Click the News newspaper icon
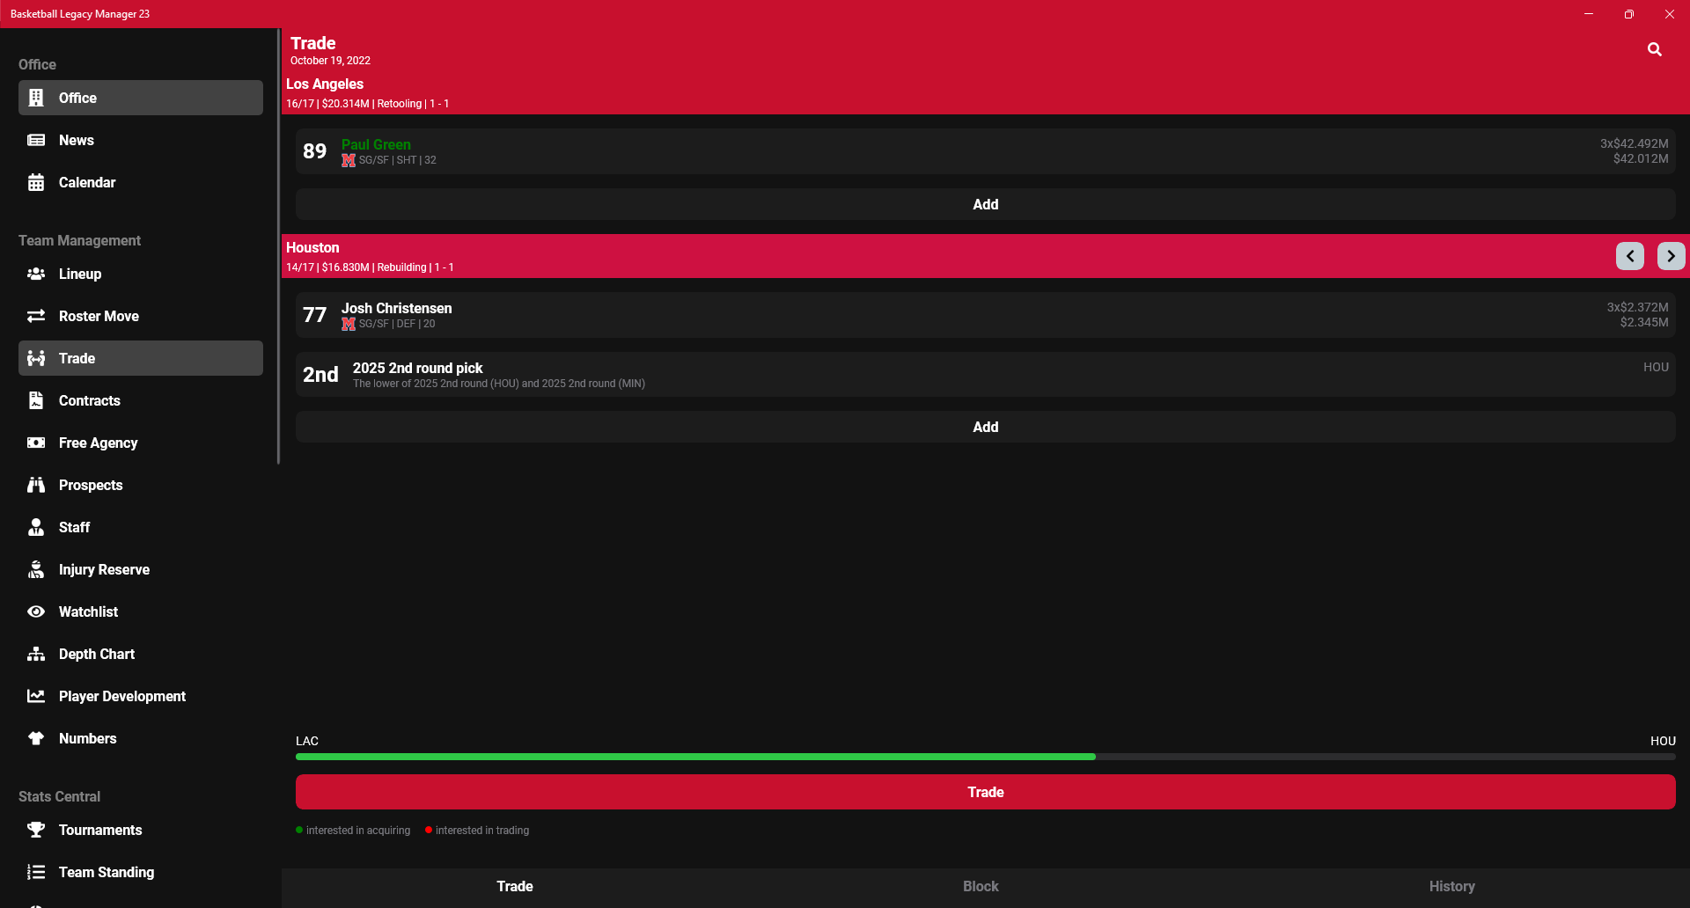This screenshot has width=1690, height=908. [36, 140]
